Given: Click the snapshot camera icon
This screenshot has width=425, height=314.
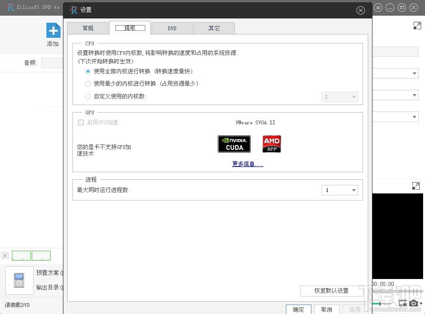Looking at the screenshot, I should 413,303.
